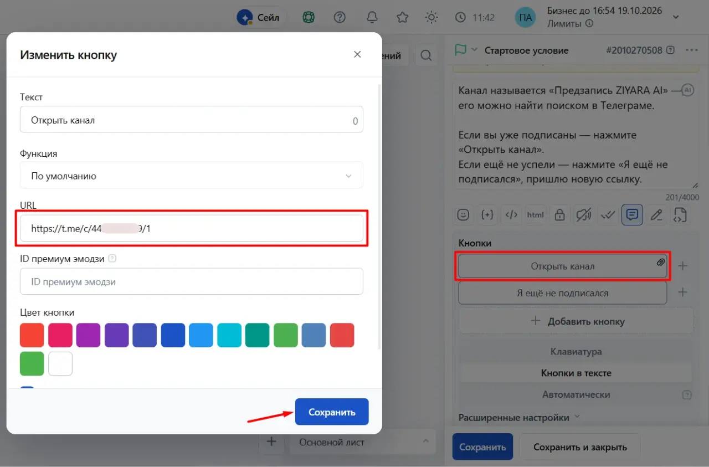Click the clock icon showing 11:42
Viewport: 709px width, 467px height.
460,18
